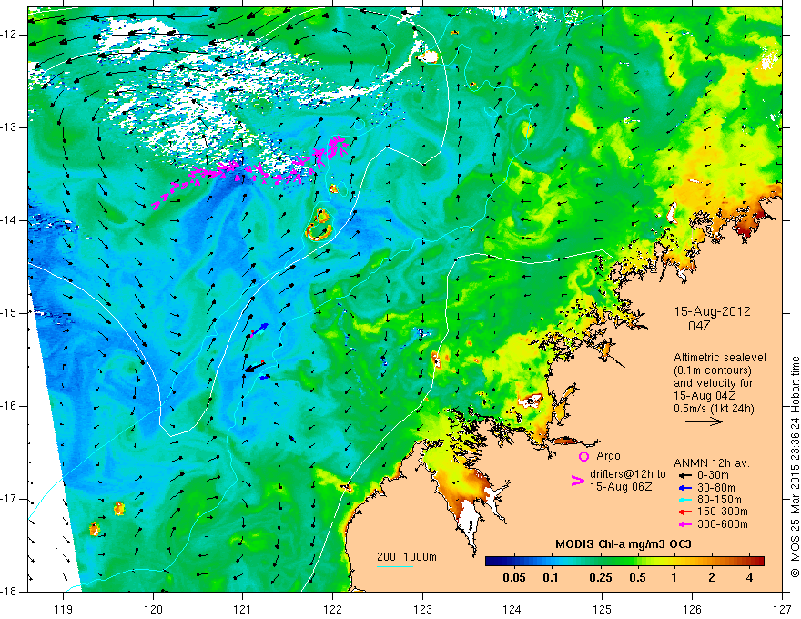Viewport: 801px width, 619px height.
Task: Click the '15-Aug-2012' date text
Action: click(712, 311)
